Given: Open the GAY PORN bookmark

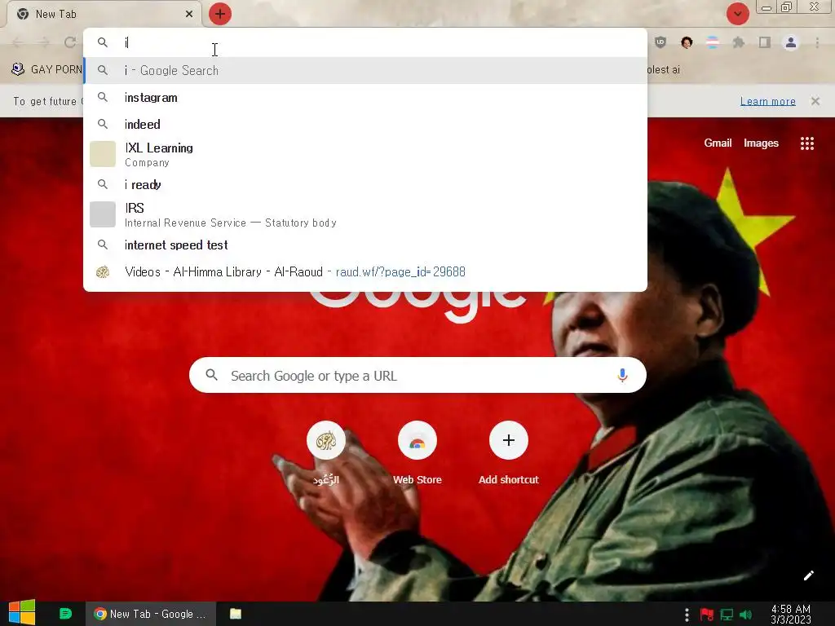Looking at the screenshot, I should point(46,69).
